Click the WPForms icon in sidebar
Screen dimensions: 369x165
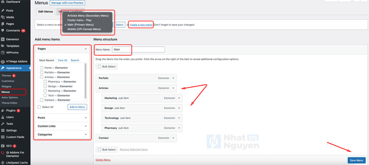3,53
